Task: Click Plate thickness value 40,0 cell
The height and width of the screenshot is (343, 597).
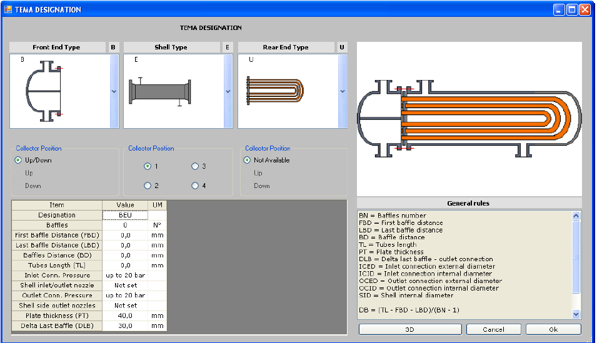Action: [125, 316]
